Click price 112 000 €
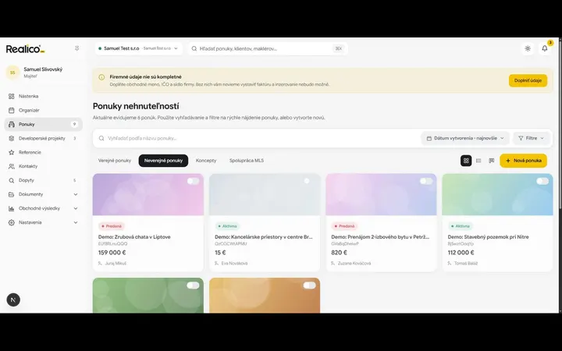562x351 pixels. pos(461,253)
